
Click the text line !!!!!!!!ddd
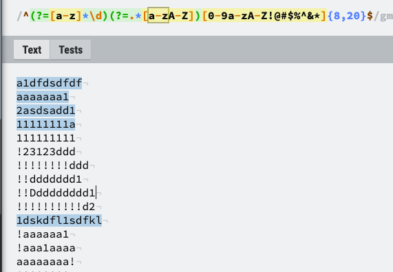click(x=52, y=166)
